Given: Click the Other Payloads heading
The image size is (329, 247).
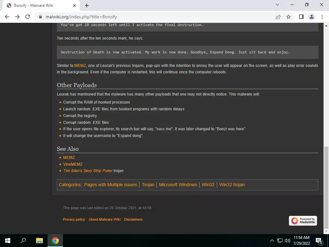Looking at the screenshot, I should [77, 85].
